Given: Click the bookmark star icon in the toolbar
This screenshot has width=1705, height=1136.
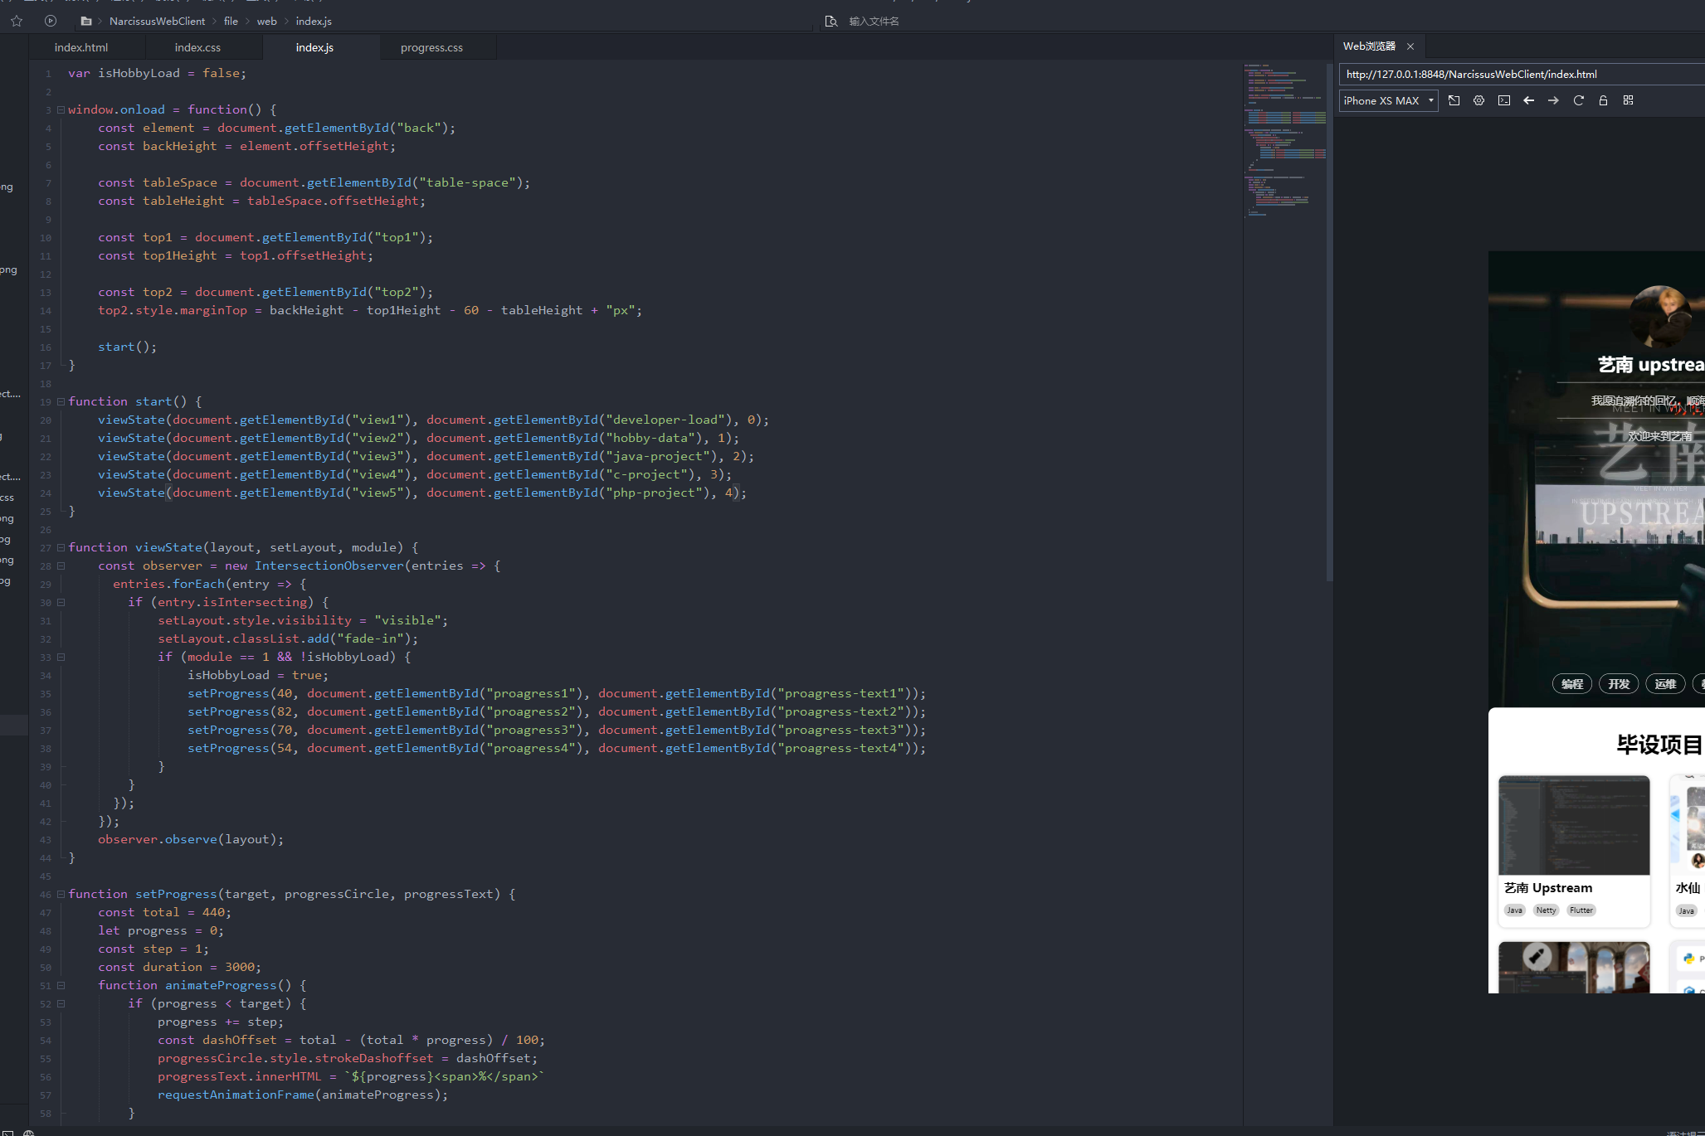Looking at the screenshot, I should (x=17, y=21).
